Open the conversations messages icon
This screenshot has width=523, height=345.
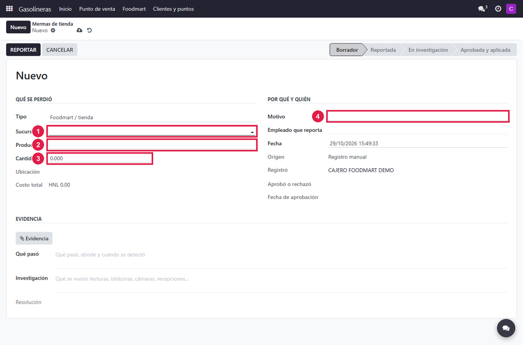pyautogui.click(x=482, y=9)
